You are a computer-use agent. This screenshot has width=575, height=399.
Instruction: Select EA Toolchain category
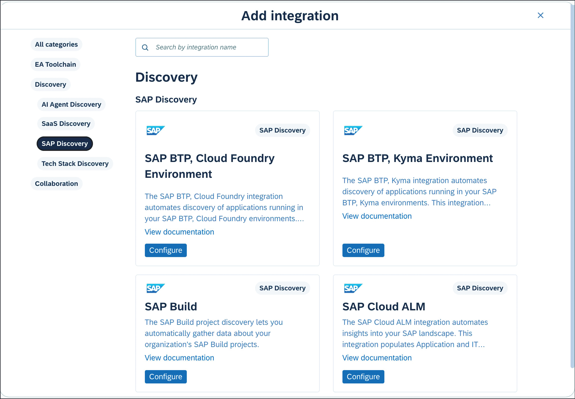coord(56,64)
